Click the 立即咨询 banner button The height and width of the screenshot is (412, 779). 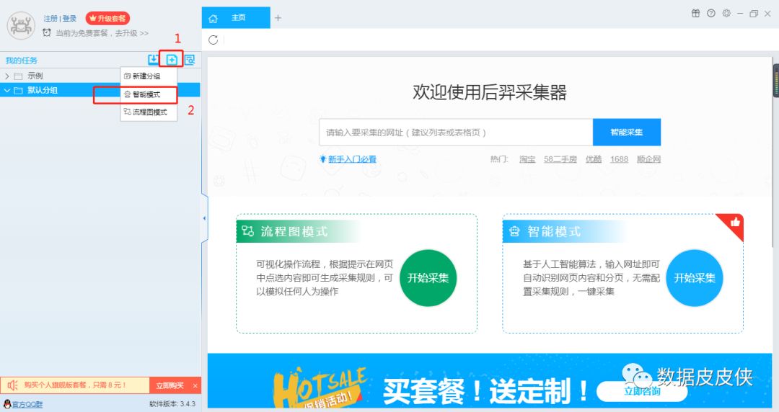point(642,392)
